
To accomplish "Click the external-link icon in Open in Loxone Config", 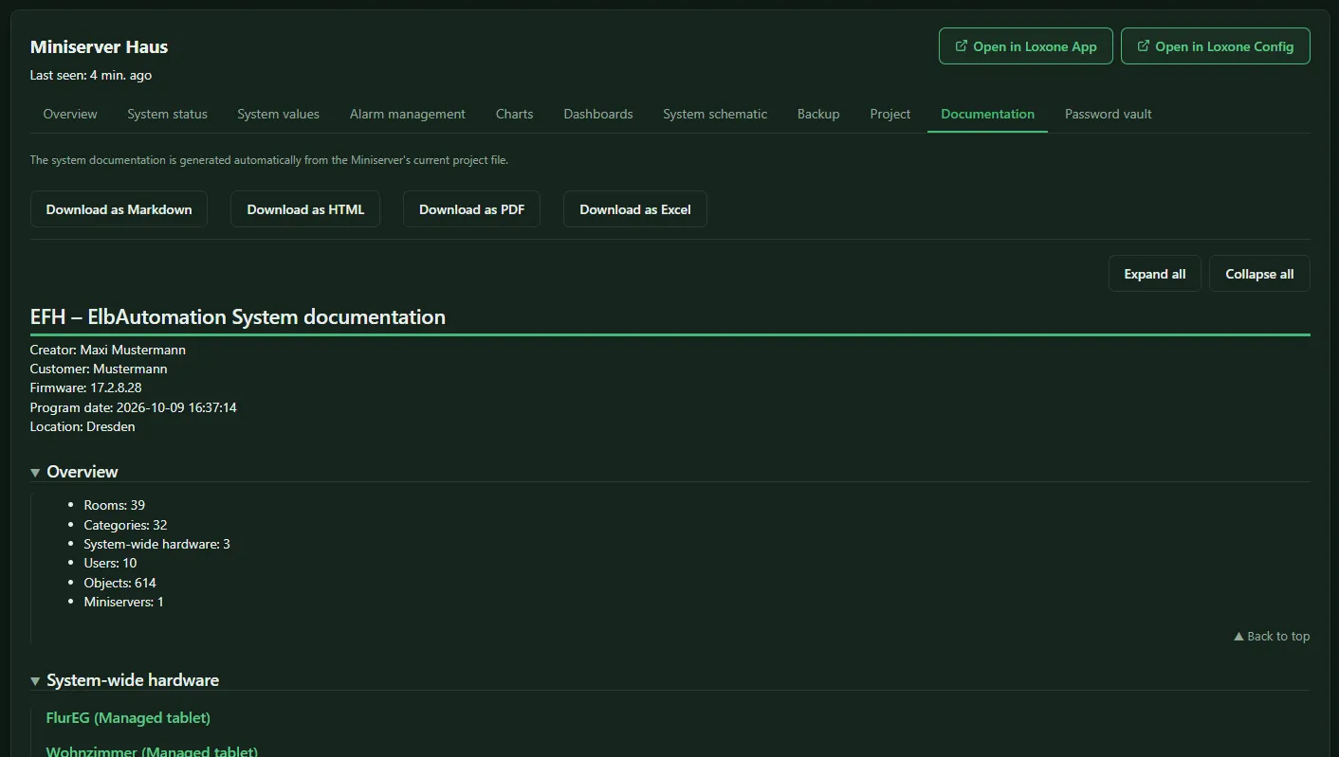I will click(x=1144, y=45).
